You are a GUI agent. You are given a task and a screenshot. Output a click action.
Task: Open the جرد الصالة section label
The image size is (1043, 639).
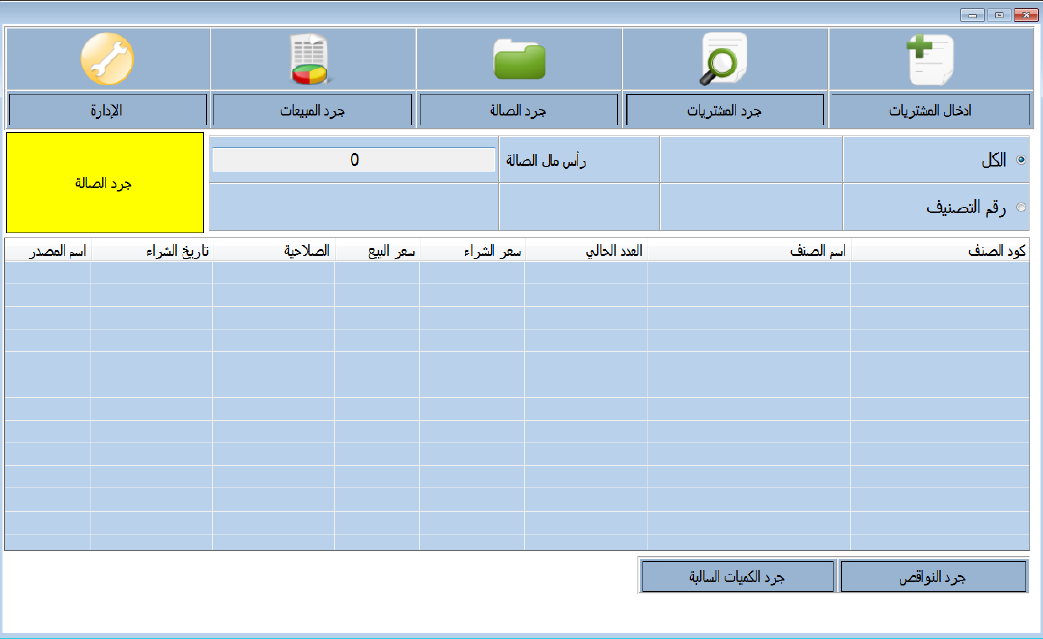tap(519, 109)
